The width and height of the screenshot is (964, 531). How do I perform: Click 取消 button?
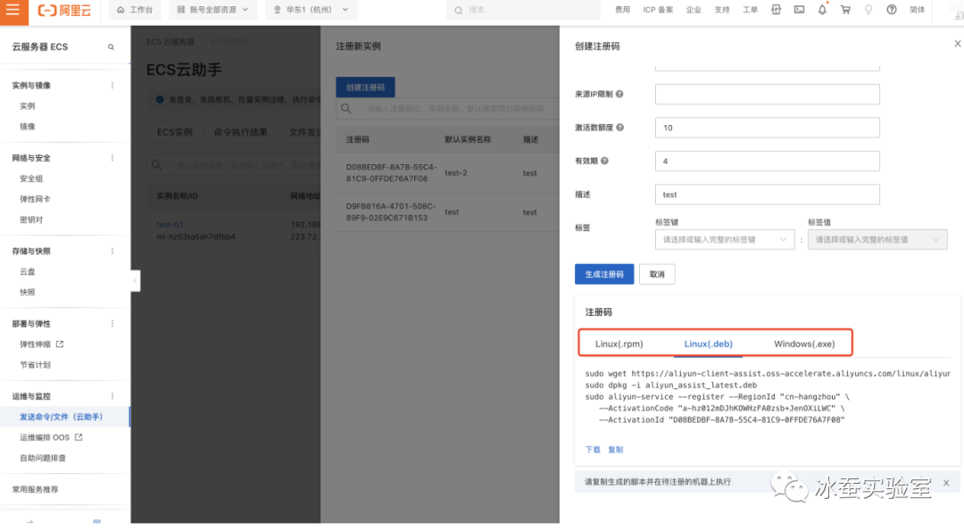click(x=657, y=274)
